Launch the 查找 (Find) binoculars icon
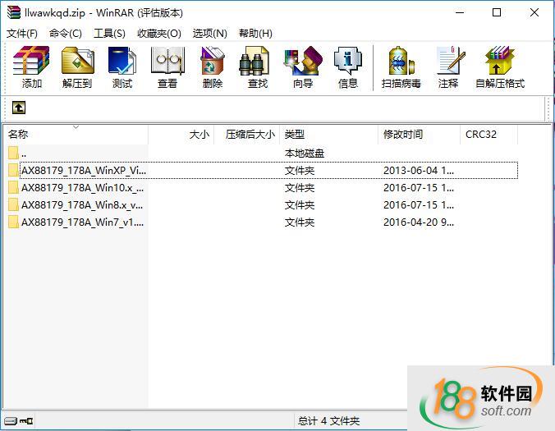 [x=258, y=67]
